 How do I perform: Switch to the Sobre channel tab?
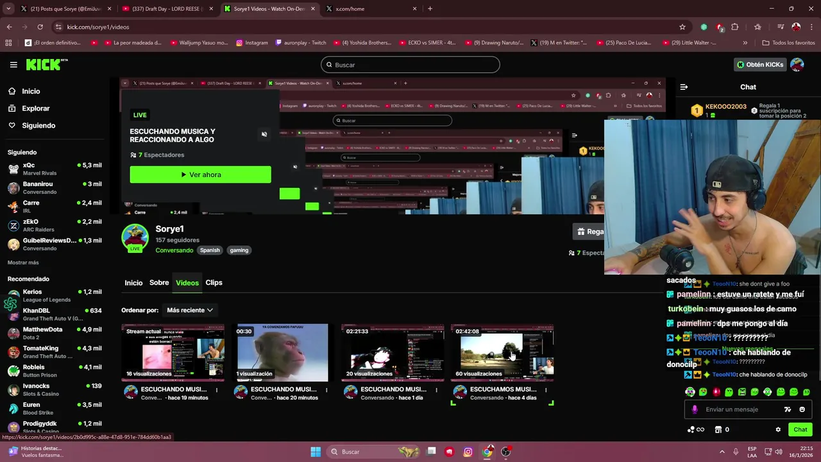(159, 282)
